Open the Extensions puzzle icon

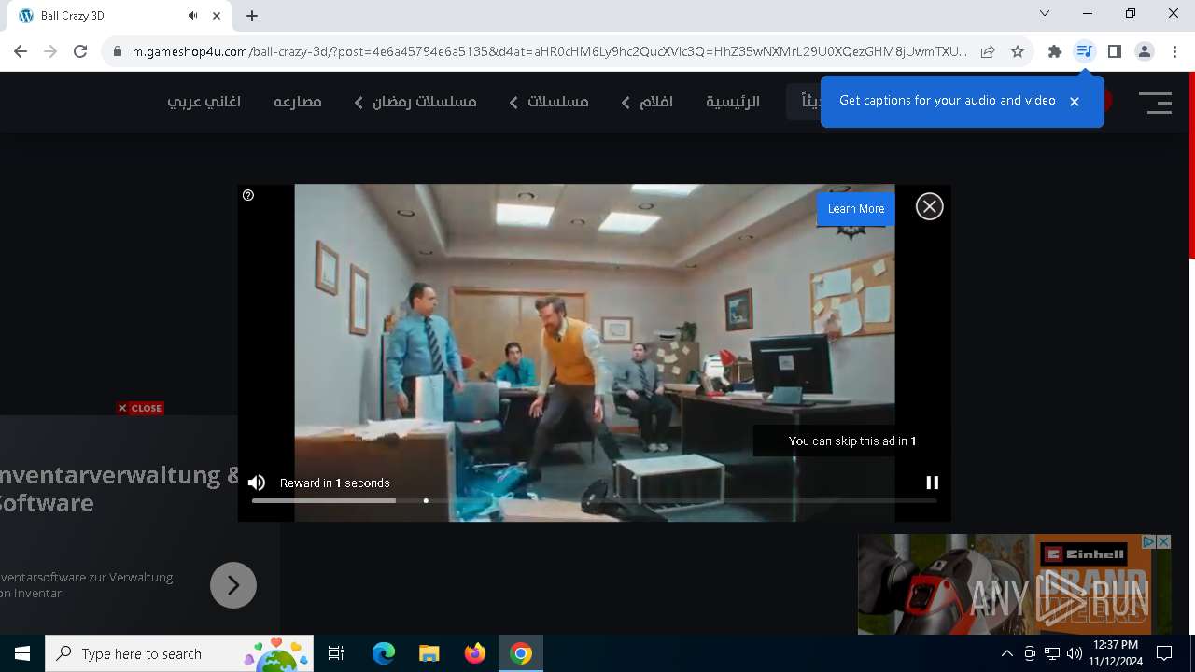click(x=1055, y=51)
